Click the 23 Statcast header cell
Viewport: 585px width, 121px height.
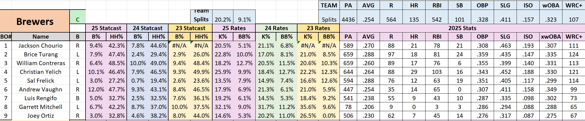click(x=190, y=28)
